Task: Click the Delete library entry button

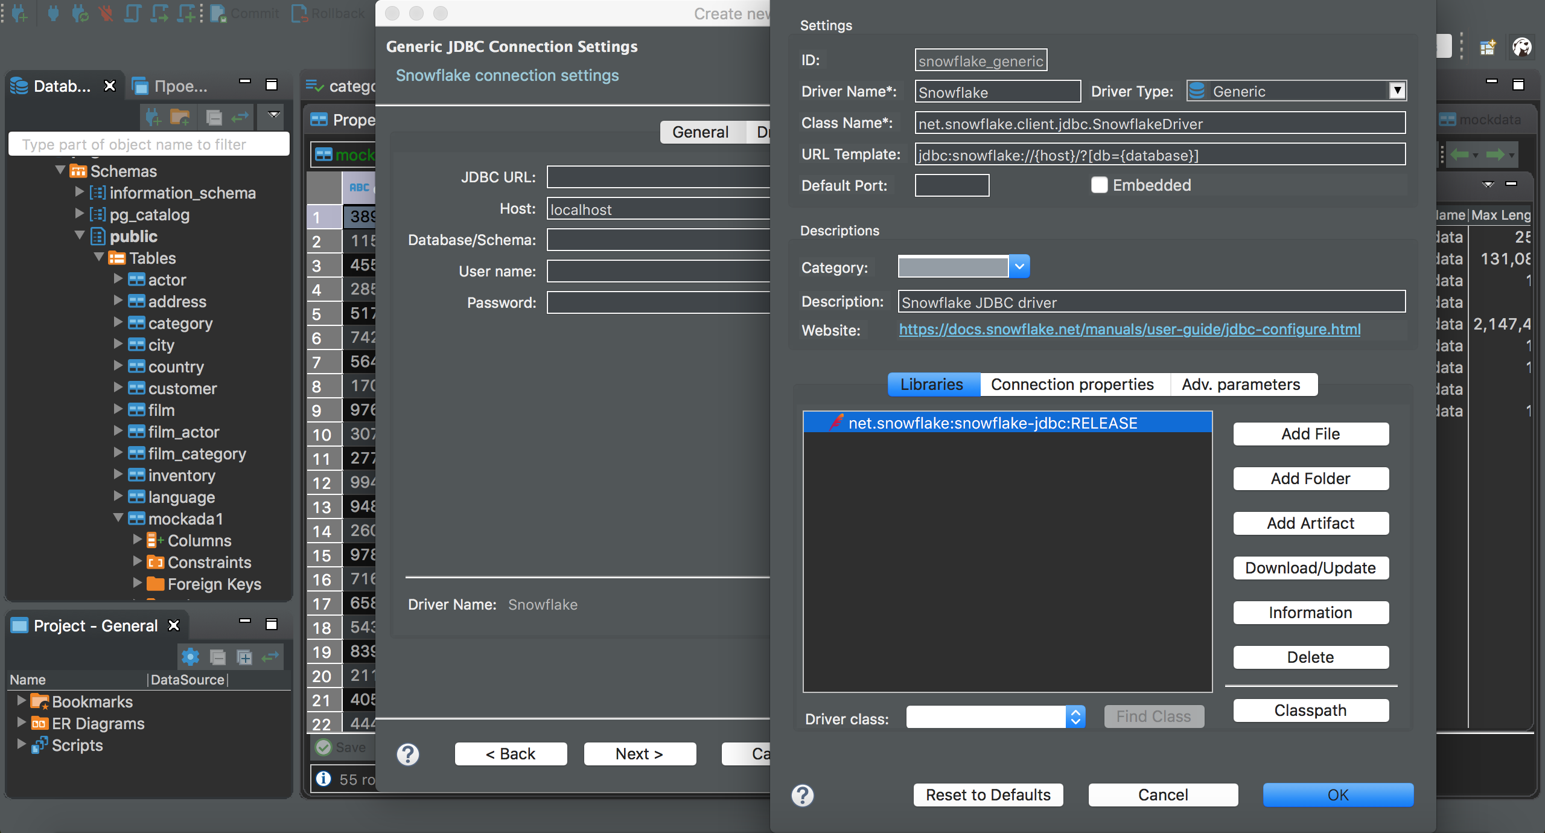Action: (1310, 657)
